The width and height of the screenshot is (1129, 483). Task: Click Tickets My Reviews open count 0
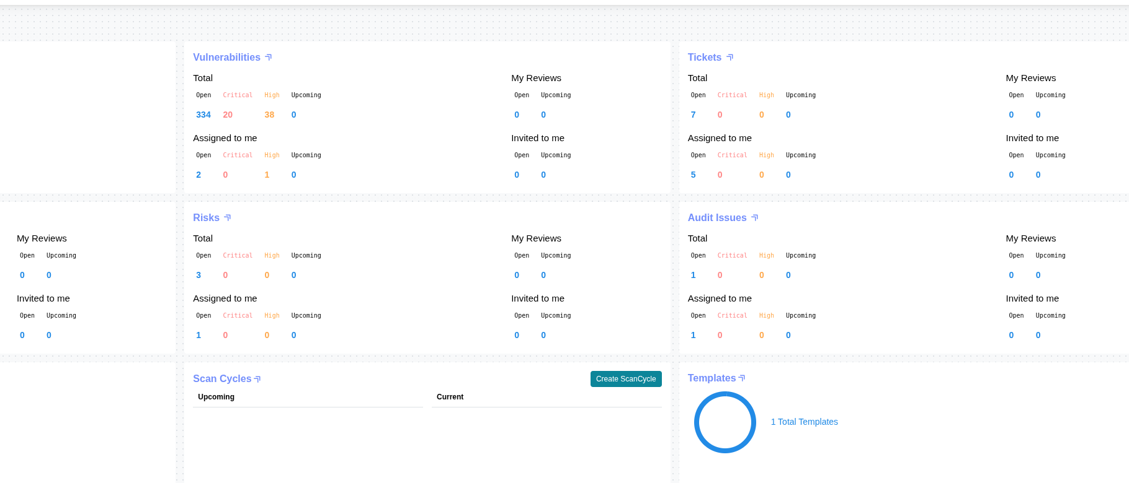pos(1011,115)
